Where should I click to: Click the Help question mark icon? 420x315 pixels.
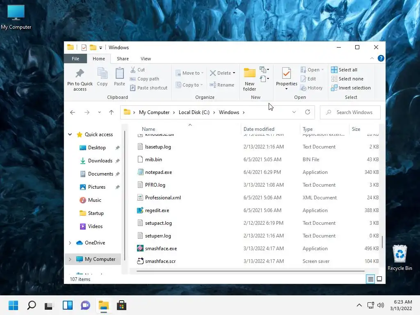tap(381, 58)
